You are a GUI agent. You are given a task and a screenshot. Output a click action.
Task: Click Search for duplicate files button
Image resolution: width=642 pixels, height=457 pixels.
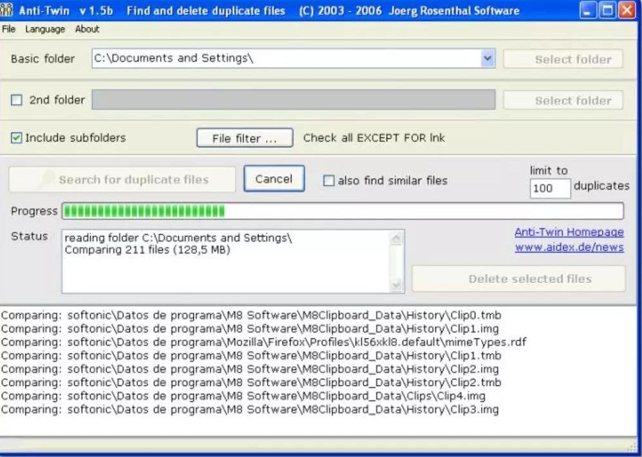pyautogui.click(x=122, y=180)
